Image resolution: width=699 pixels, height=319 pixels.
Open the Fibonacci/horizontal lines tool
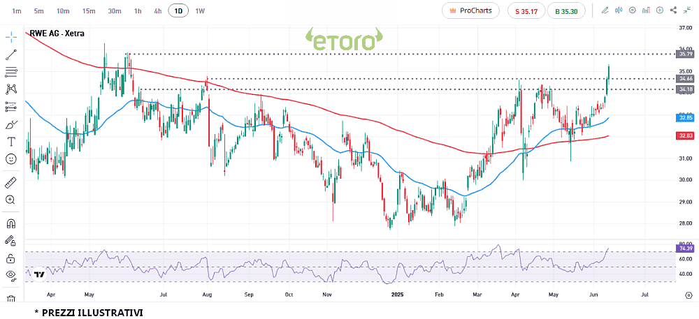click(11, 71)
